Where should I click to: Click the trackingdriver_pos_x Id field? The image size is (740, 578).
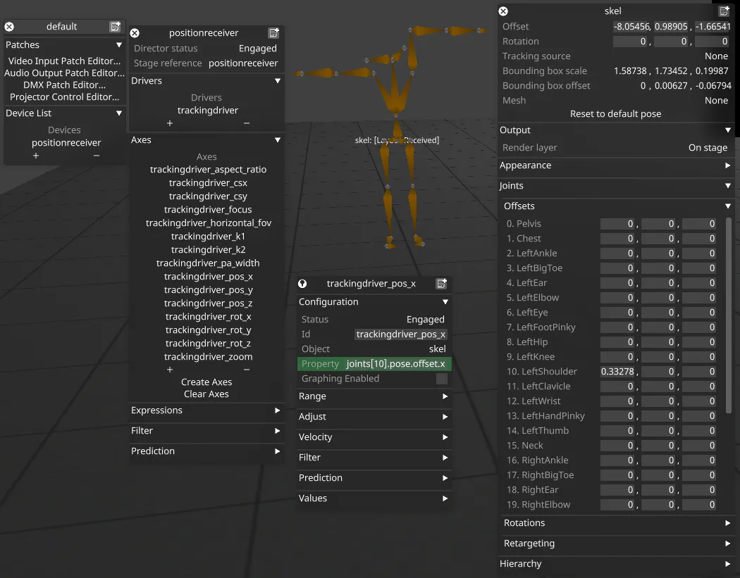(401, 334)
